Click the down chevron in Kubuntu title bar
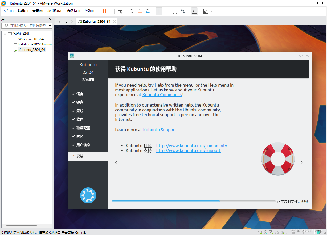The image size is (327, 235). point(301,56)
